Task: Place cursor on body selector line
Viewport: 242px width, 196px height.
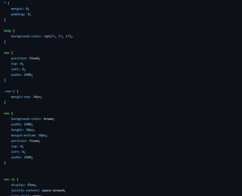Action: pyautogui.click(x=9, y=30)
